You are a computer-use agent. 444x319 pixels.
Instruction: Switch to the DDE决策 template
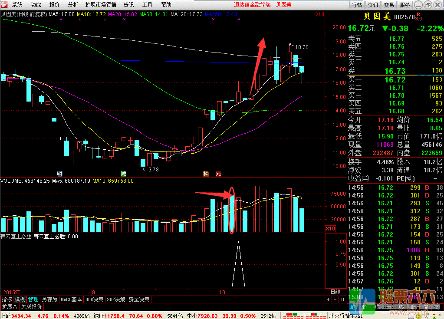click(94, 299)
